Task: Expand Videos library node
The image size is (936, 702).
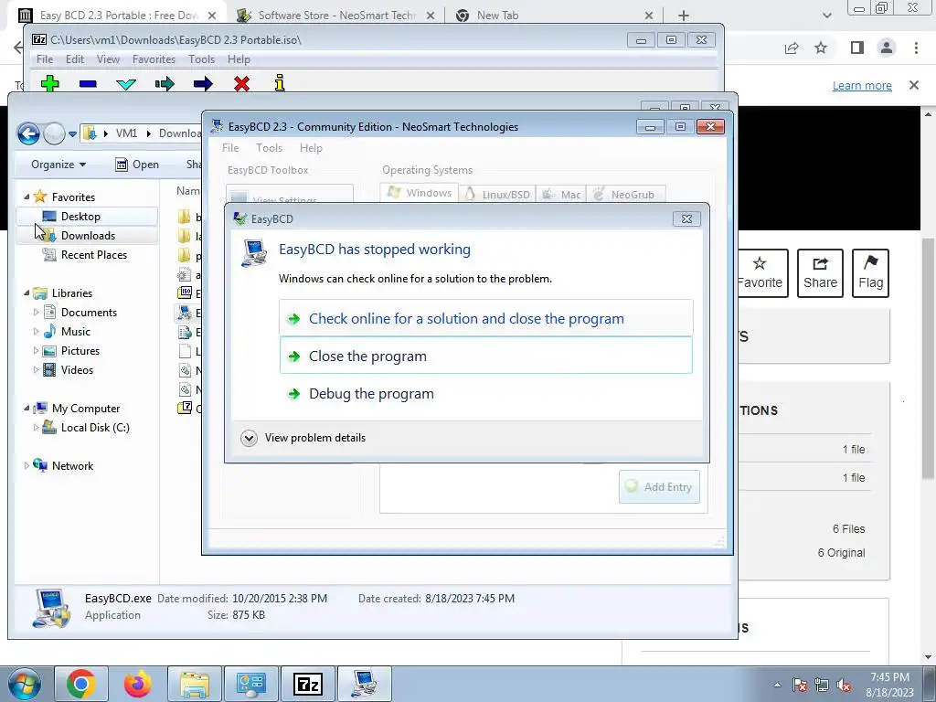Action: (x=36, y=370)
